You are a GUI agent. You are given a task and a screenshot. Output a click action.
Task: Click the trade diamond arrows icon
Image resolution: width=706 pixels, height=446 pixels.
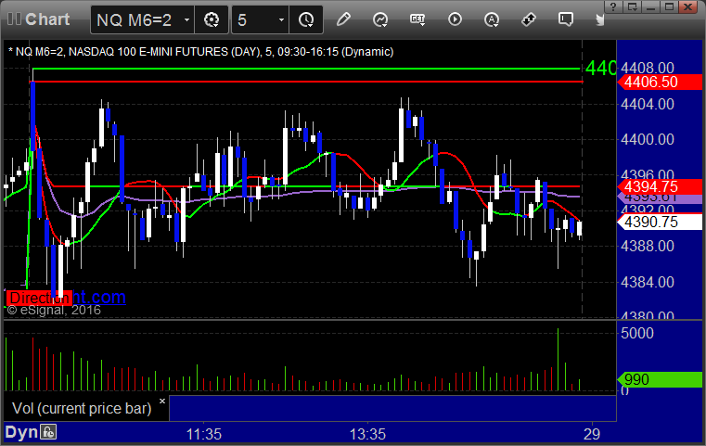click(x=529, y=19)
